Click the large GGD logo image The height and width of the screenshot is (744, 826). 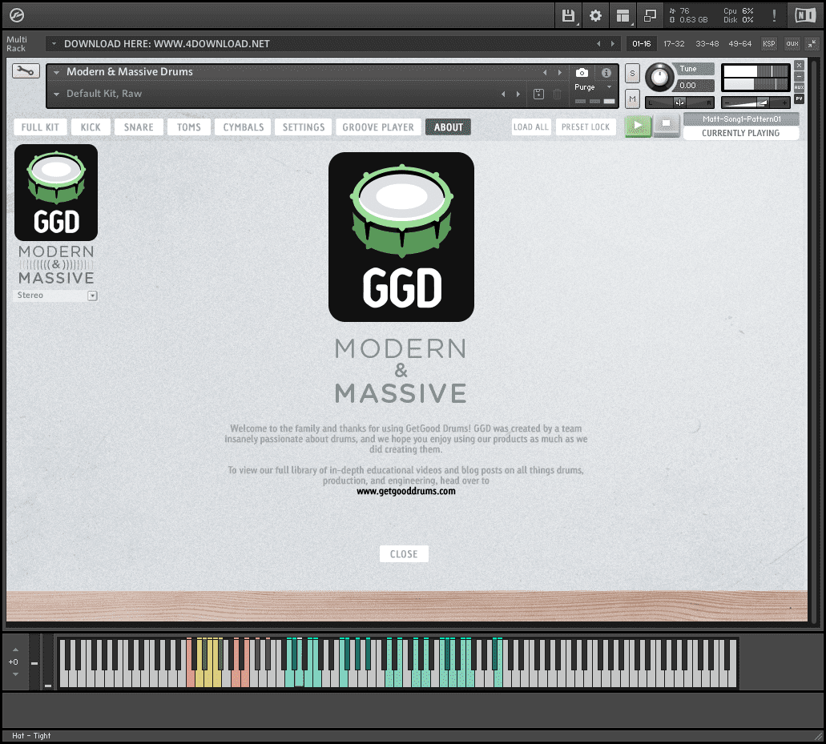[x=401, y=237]
